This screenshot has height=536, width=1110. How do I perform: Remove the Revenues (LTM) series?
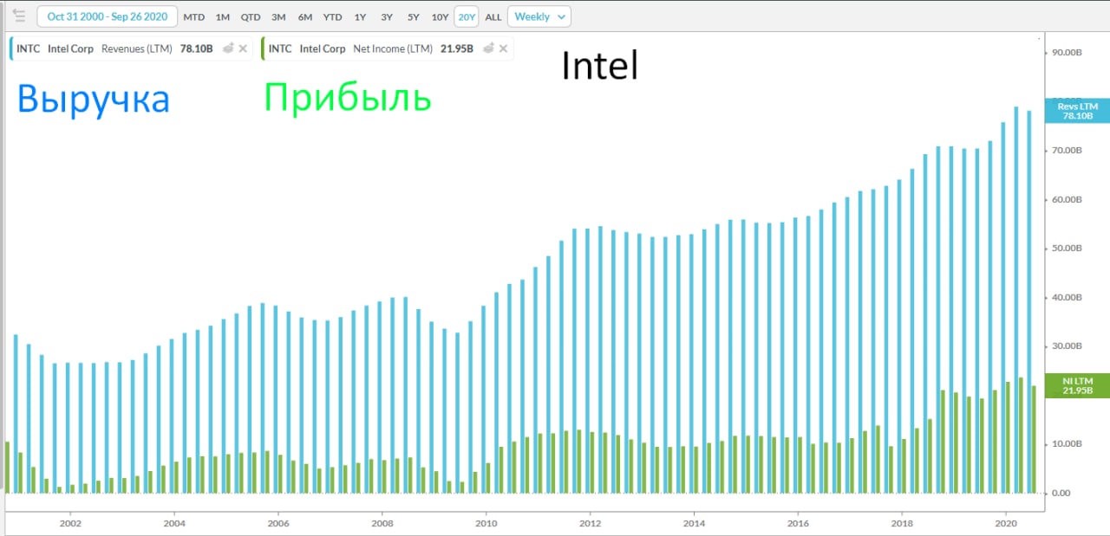pos(243,48)
